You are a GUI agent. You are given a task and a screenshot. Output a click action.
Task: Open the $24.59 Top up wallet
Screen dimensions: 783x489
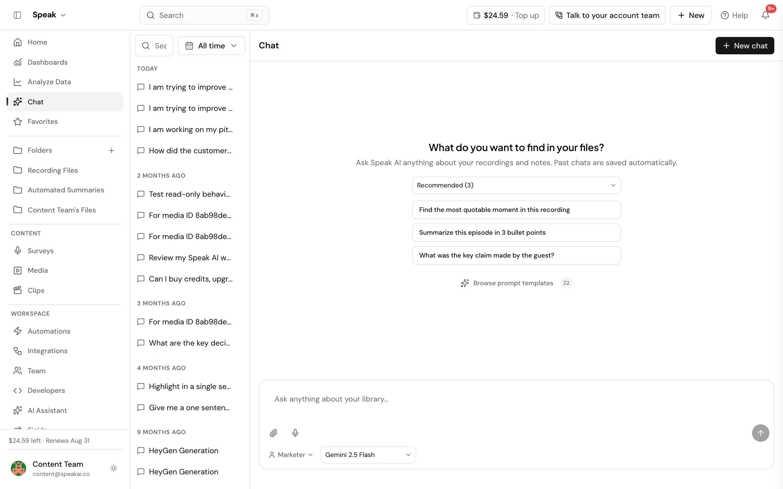click(x=506, y=15)
